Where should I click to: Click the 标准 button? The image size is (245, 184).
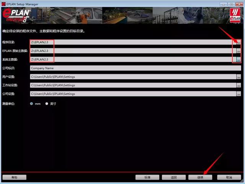[147, 177]
